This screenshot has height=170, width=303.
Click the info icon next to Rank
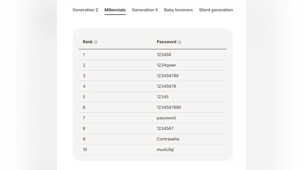tap(96, 42)
